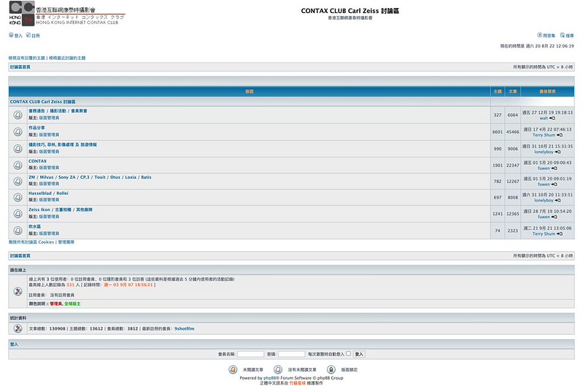Open the first forum link about club notices

[x=58, y=110]
